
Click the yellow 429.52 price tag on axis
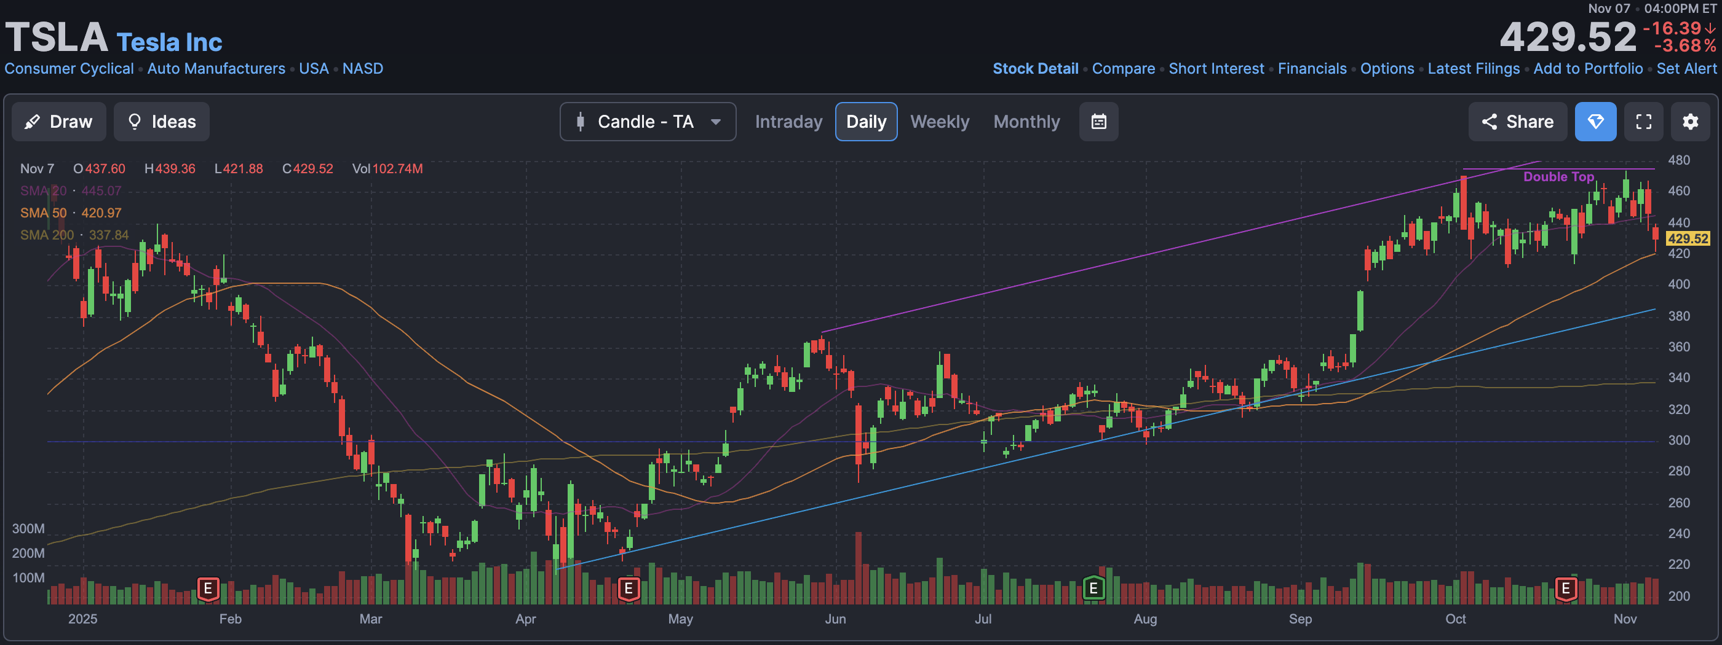[1688, 238]
